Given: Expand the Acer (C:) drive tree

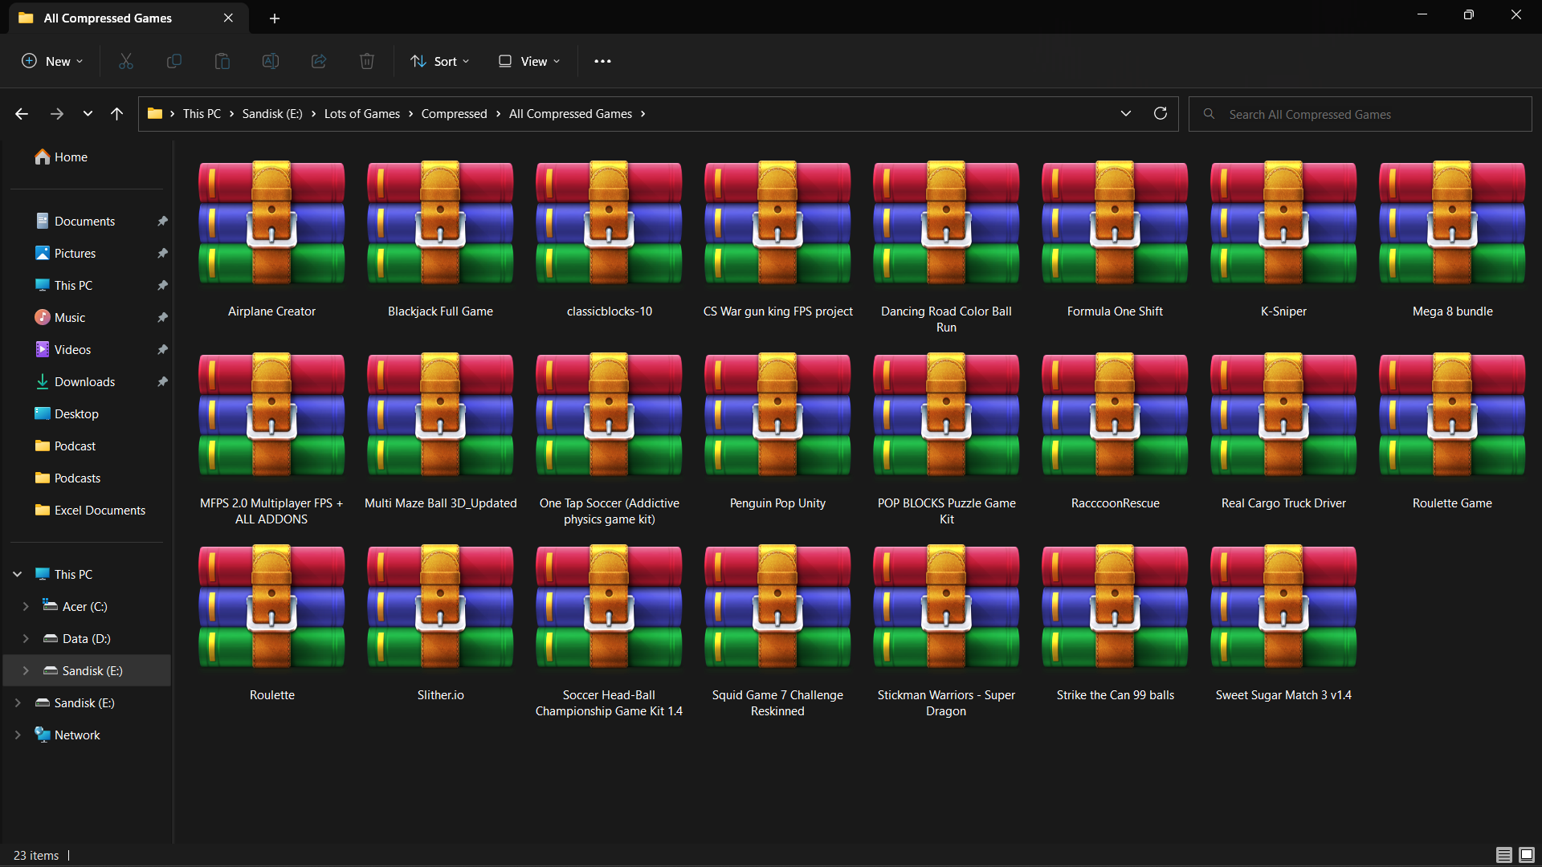Looking at the screenshot, I should [x=26, y=607].
